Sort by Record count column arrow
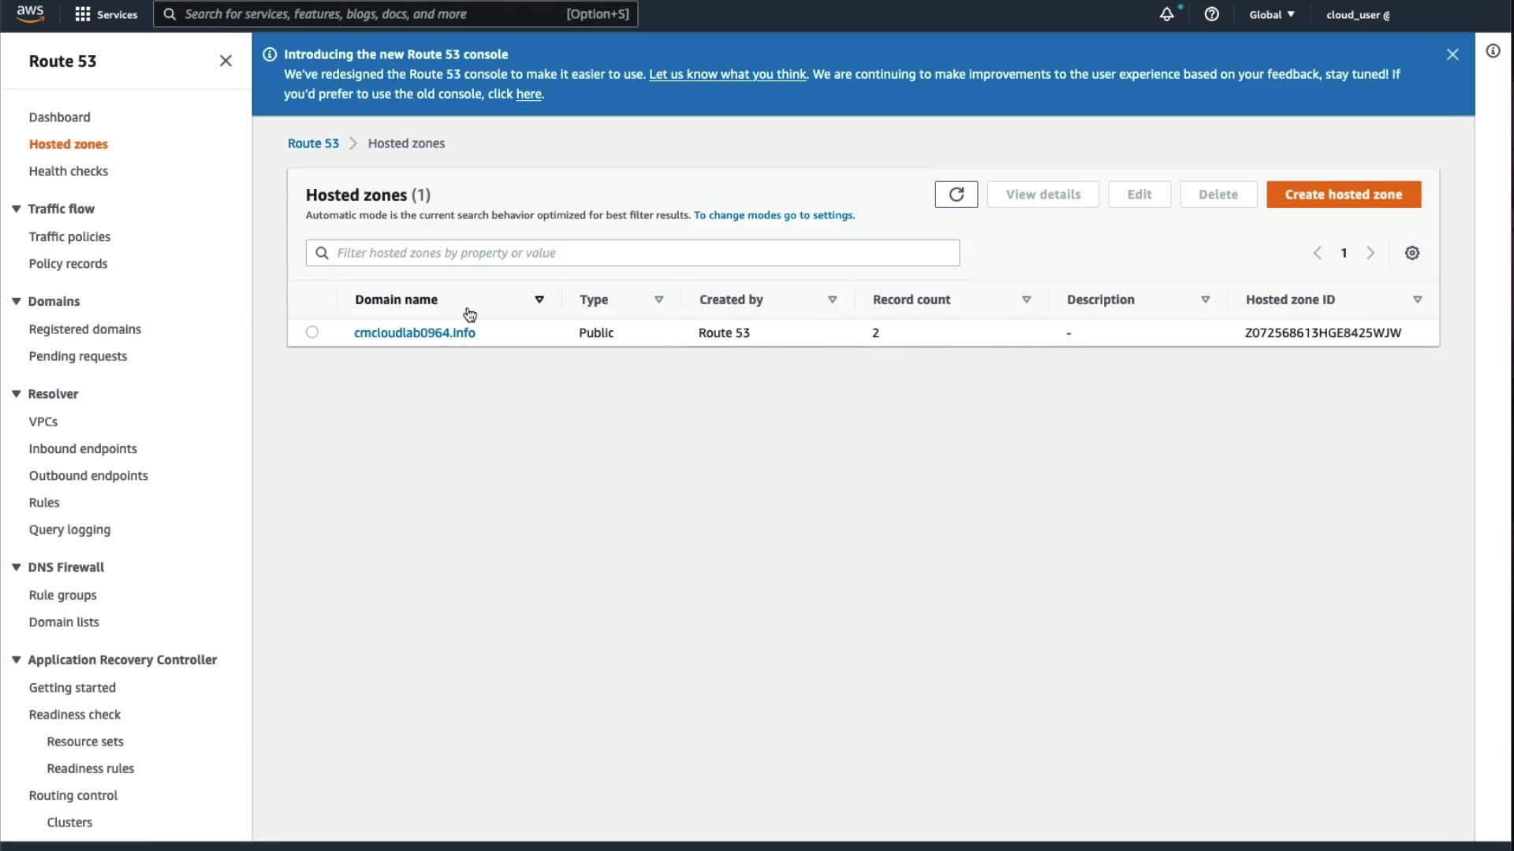 click(1026, 299)
